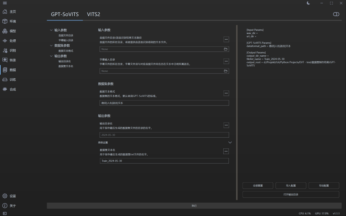Click the CPU: 6.1% status text

tap(305, 213)
